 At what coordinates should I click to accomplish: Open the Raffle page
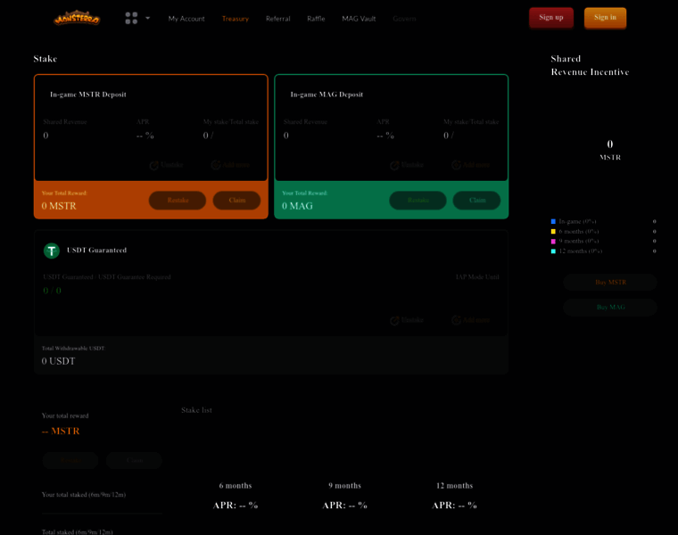(316, 19)
